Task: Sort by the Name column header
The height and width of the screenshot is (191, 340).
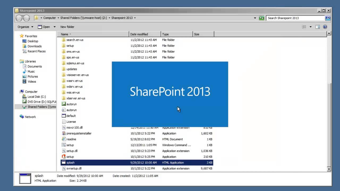Action: click(x=93, y=34)
